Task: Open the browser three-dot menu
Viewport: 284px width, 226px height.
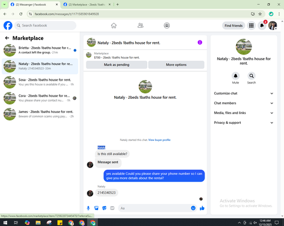Action: pos(279,14)
